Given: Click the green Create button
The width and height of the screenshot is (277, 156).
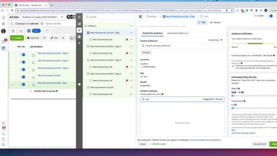Looking at the screenshot, I should [17, 38].
